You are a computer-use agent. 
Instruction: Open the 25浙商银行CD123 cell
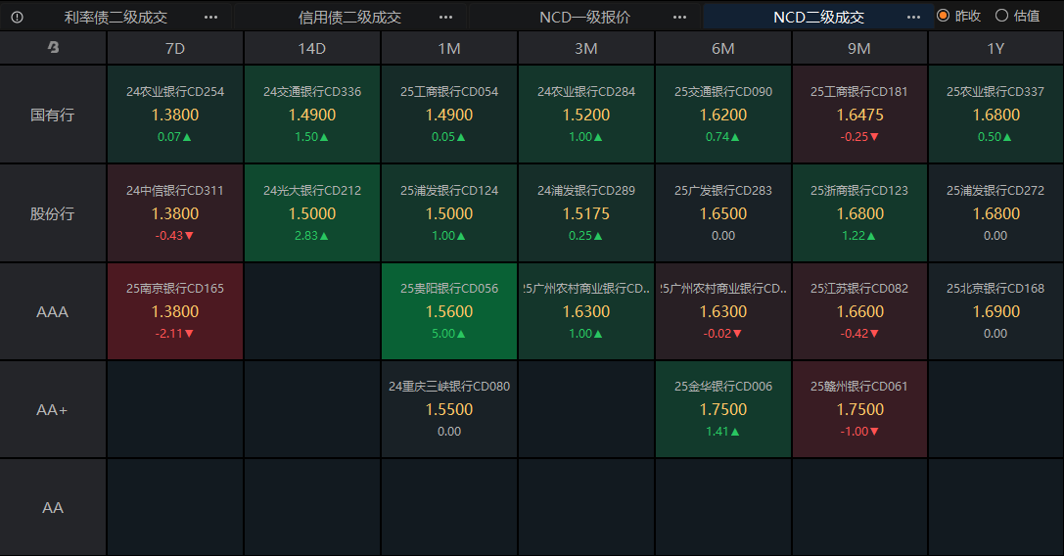(859, 213)
